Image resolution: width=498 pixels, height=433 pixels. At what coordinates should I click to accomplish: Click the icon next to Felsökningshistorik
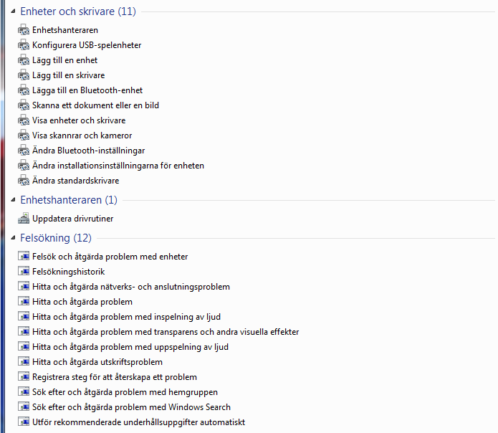tap(24, 272)
